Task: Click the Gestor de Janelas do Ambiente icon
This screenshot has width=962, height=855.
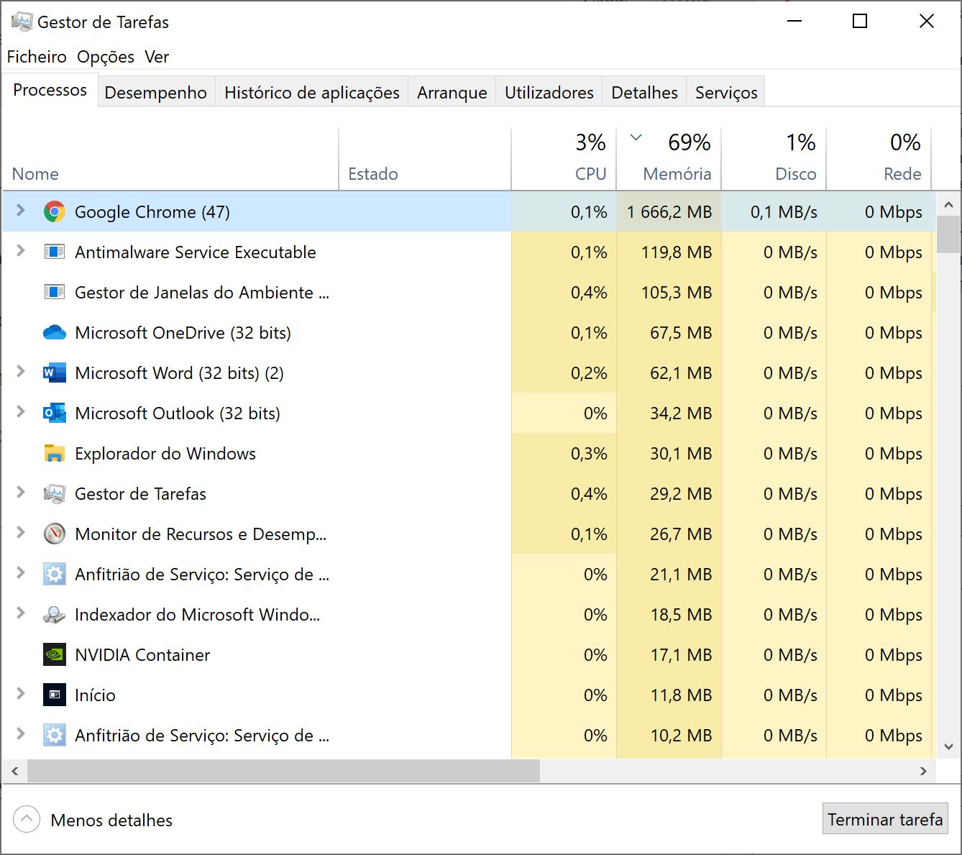Action: pos(55,293)
